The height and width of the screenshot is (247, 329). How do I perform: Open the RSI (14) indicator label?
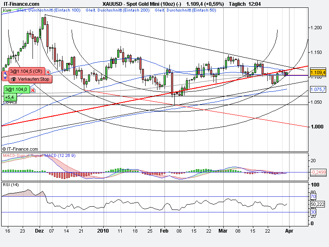(x=11, y=184)
